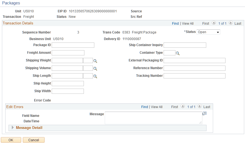245x144 pixels.
Task: Focus the Ship Length unit field
Action: tap(88, 76)
